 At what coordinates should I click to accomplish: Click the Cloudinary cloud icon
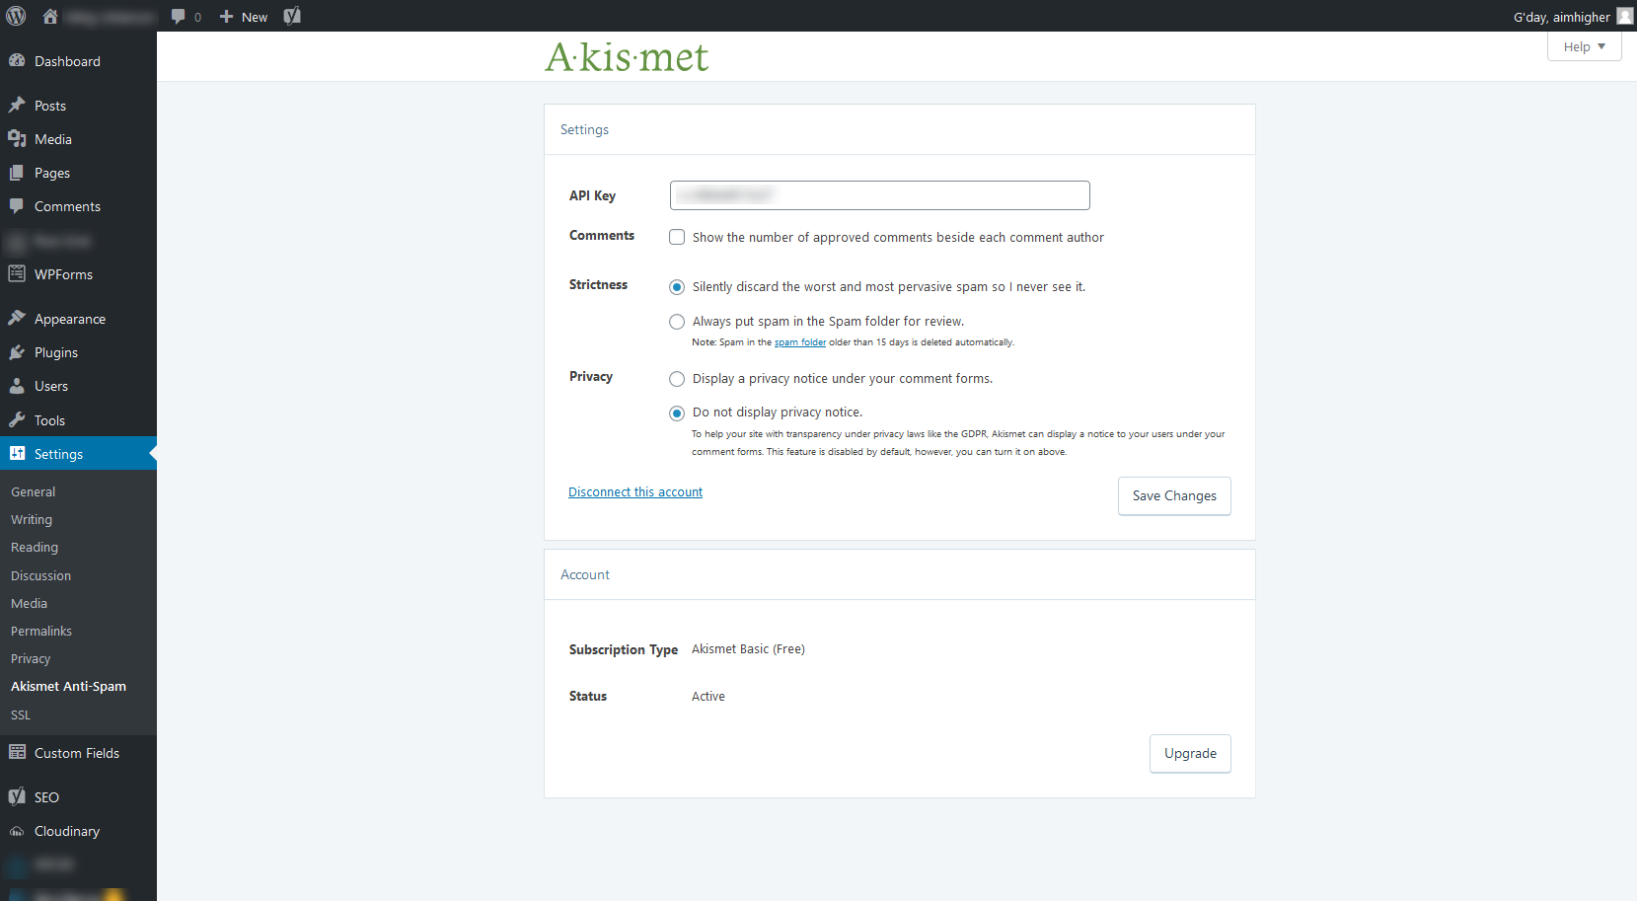[17, 831]
